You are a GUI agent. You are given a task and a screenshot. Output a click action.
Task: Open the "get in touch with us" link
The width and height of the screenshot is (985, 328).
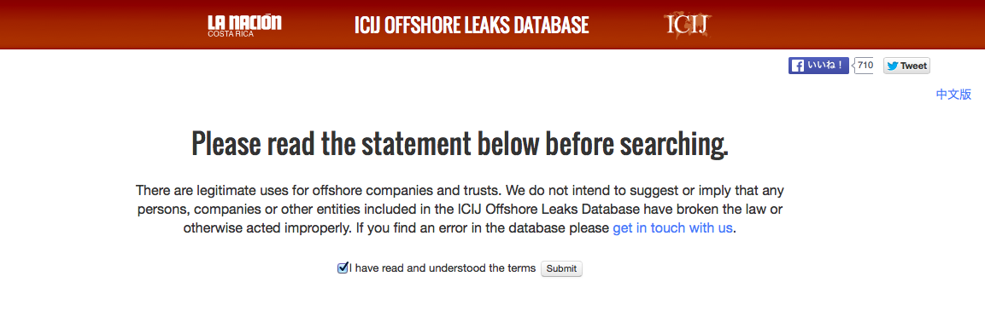click(x=672, y=227)
